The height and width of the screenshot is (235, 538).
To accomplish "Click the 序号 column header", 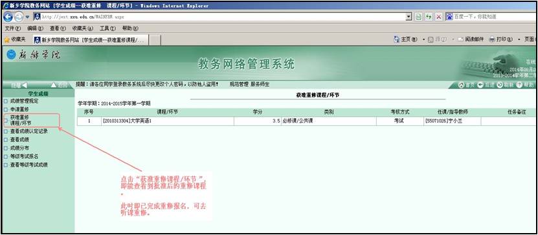I will (x=89, y=112).
